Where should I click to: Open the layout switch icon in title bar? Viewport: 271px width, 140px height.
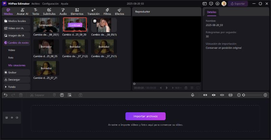coord(205,4)
